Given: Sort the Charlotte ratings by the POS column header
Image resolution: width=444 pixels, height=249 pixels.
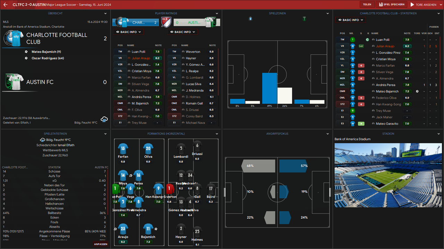Looking at the screenshot, I should click(120, 45).
